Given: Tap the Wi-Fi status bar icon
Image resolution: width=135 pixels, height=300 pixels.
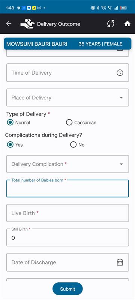Looking at the screenshot, I should (103, 8).
